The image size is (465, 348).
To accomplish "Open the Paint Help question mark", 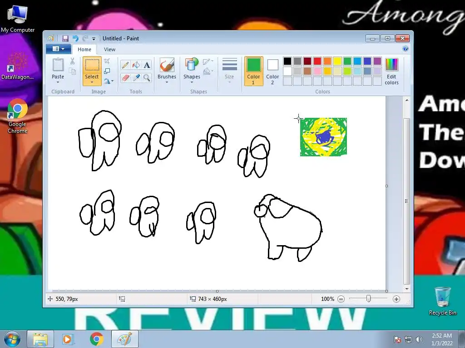I will coord(406,49).
